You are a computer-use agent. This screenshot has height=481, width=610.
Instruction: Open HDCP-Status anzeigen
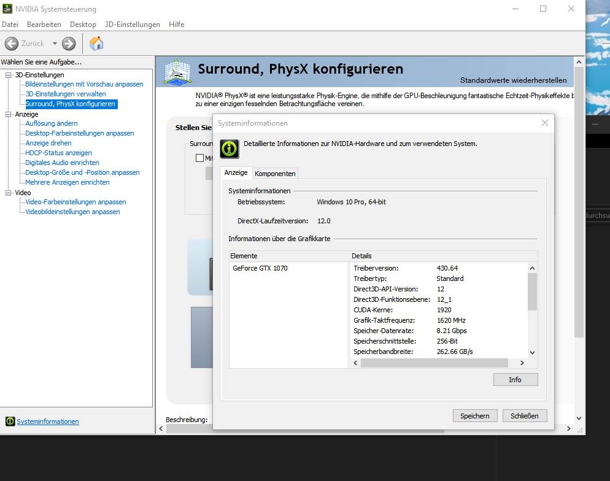pyautogui.click(x=58, y=153)
